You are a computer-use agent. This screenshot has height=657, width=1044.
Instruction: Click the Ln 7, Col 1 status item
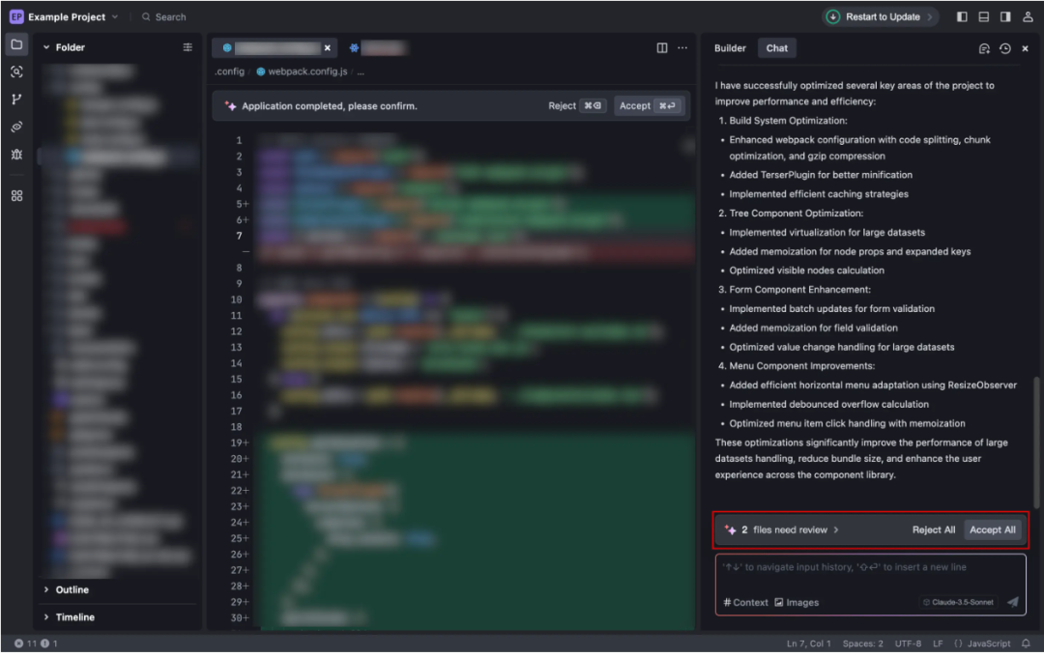[x=808, y=643]
